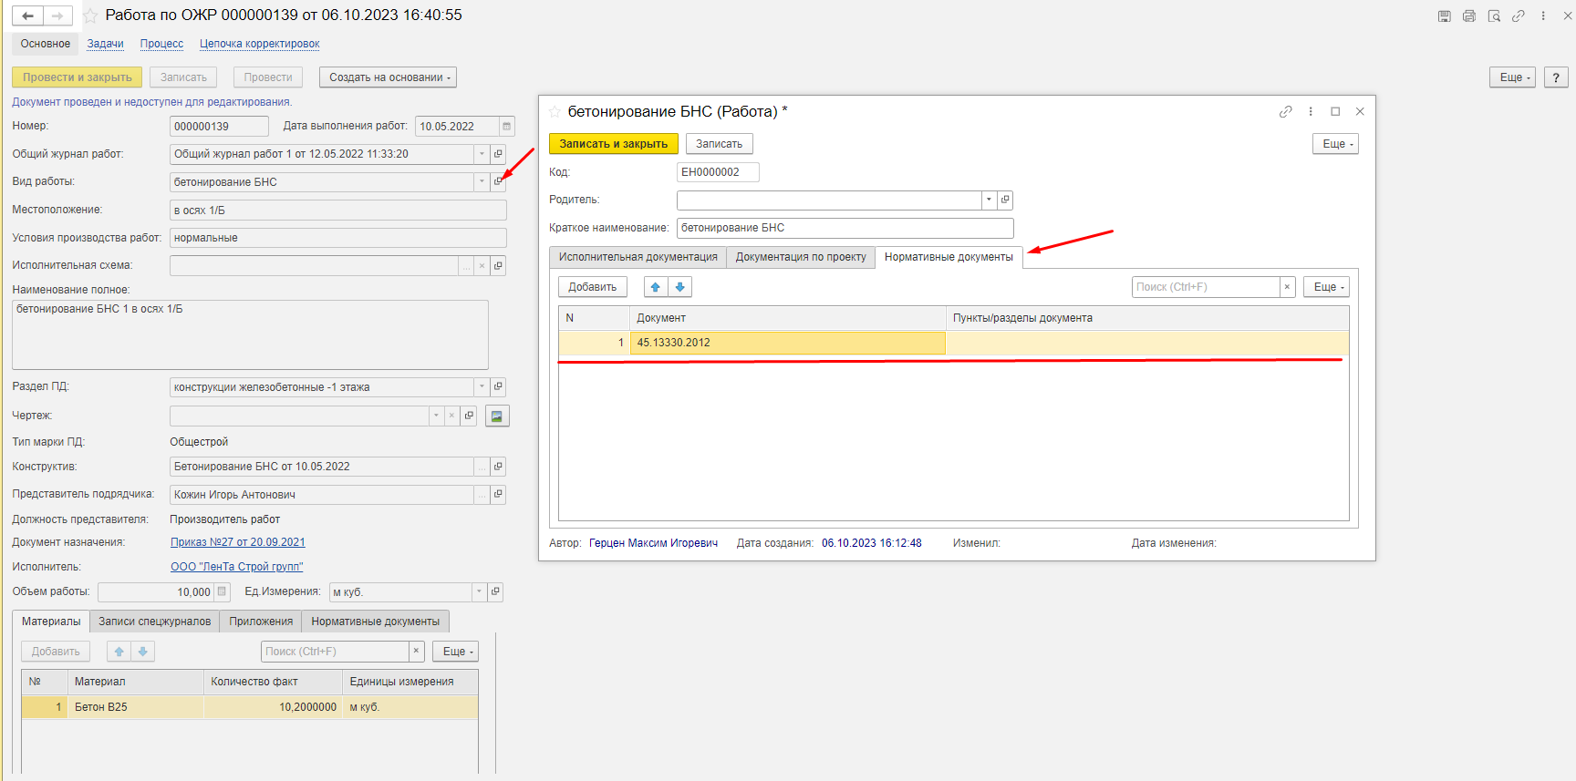
Task: Click the Краткое наименование input field
Action: (x=845, y=228)
